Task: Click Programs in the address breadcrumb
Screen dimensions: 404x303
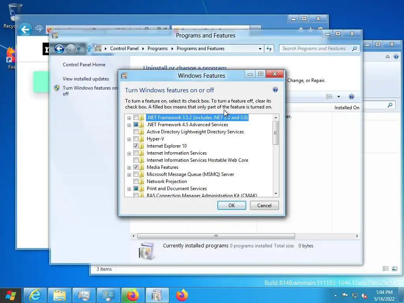Action: point(157,49)
